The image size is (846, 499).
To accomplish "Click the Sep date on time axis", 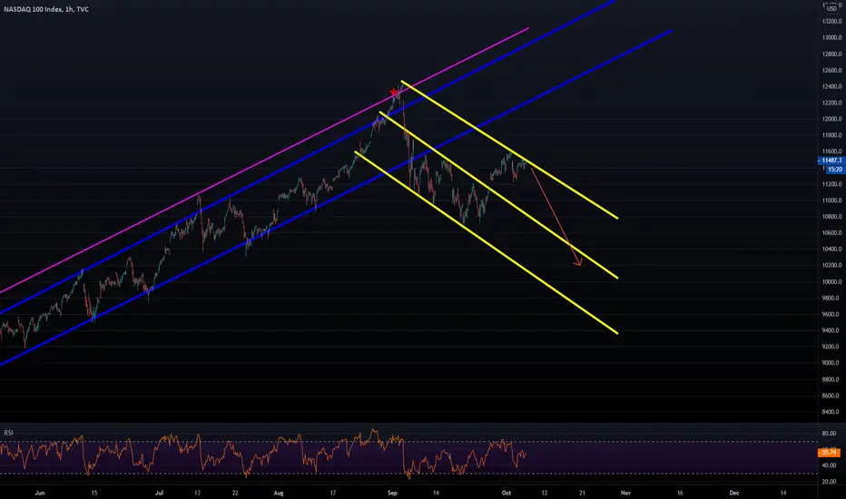I will point(392,493).
